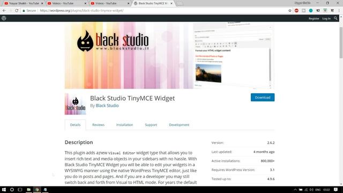
Task: Click the Register link
Action: pos(314,19)
